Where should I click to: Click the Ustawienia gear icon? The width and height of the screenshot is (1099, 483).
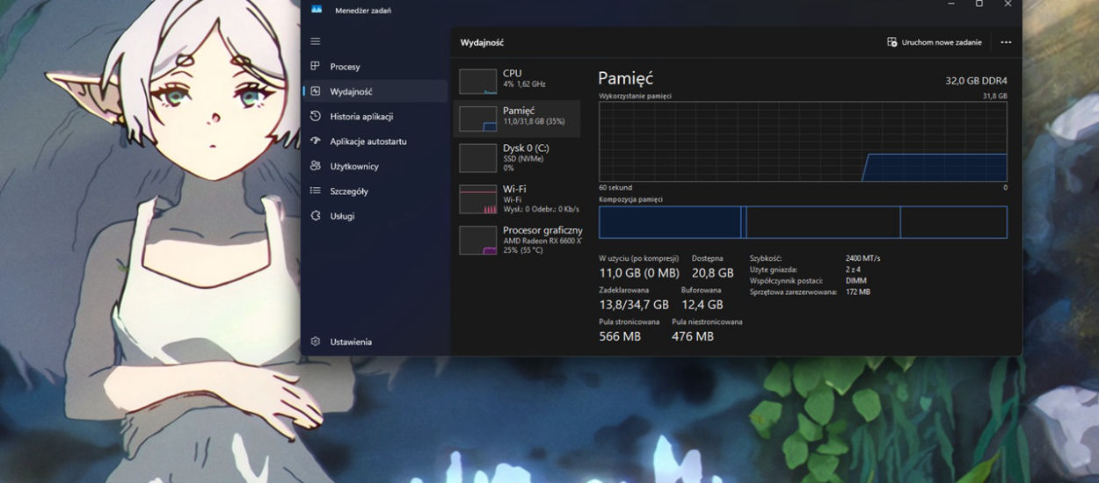click(316, 342)
